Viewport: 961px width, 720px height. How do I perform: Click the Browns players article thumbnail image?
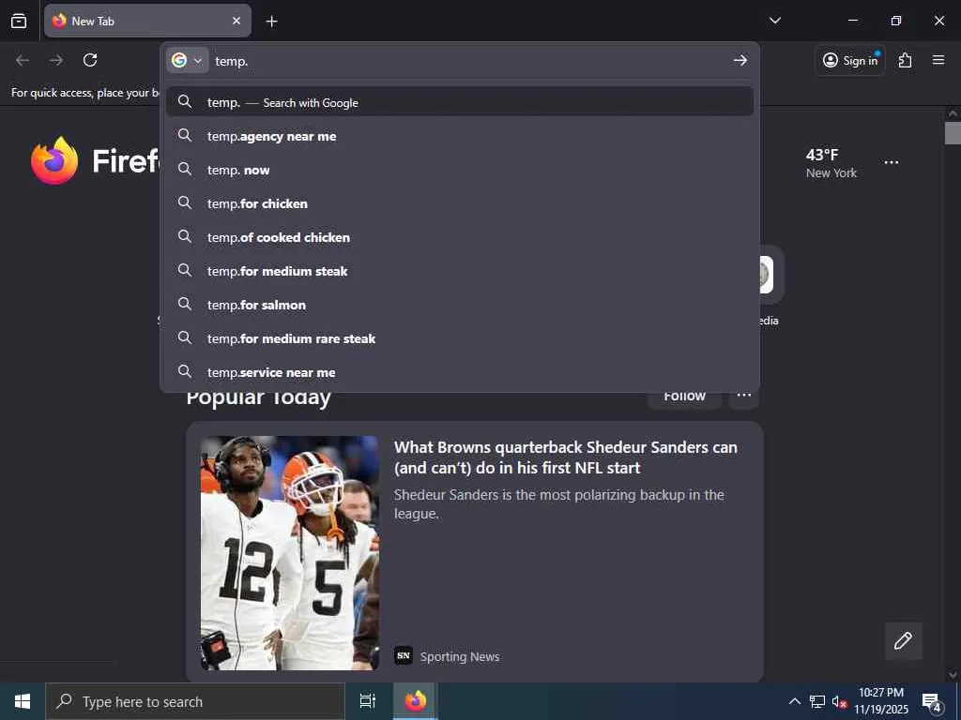pyautogui.click(x=289, y=553)
